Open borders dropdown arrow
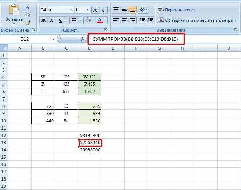The width and height of the screenshot is (241, 190). click(80, 20)
